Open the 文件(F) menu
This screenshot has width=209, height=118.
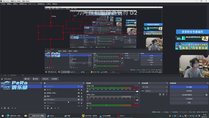click(x=3, y=4)
